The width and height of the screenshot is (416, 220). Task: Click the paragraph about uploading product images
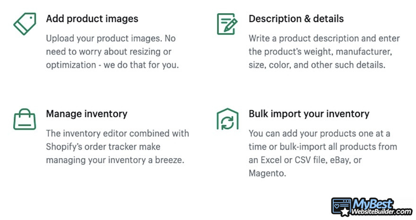(112, 51)
